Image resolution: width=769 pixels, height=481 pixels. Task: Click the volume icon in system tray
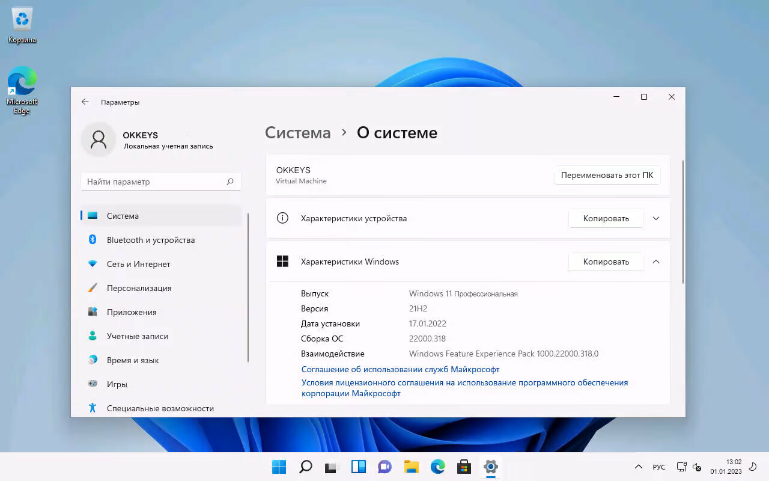pos(698,467)
